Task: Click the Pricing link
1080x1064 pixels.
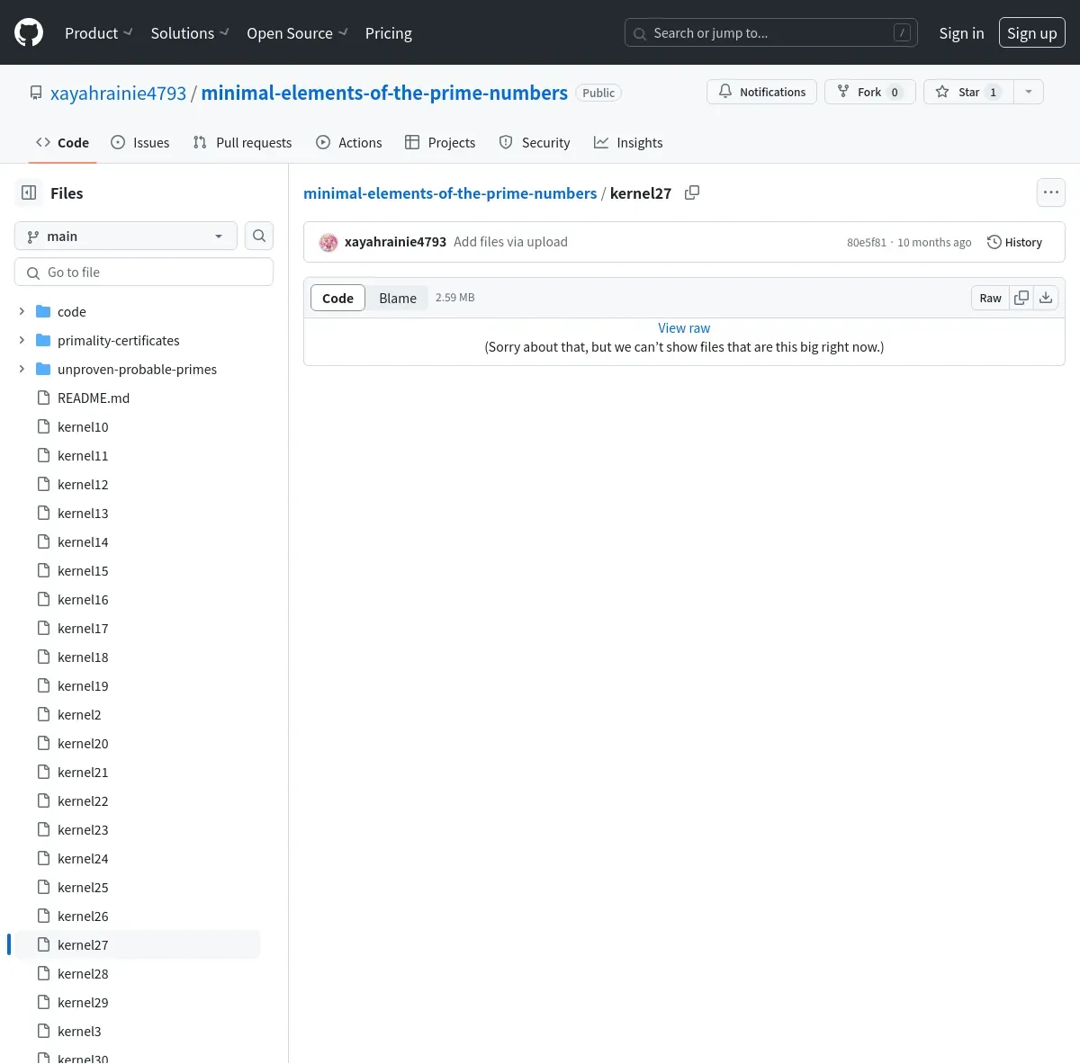Action: pyautogui.click(x=389, y=33)
